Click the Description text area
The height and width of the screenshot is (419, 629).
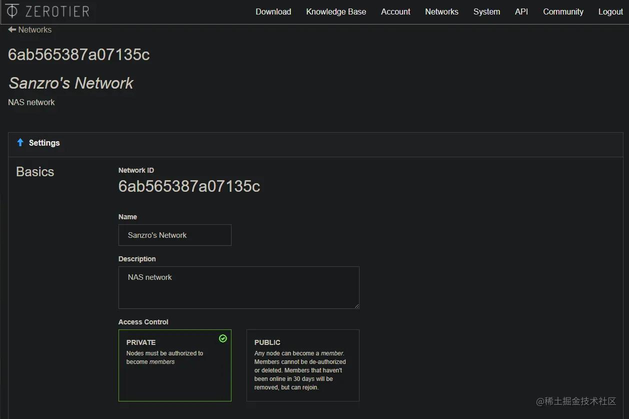click(238, 287)
